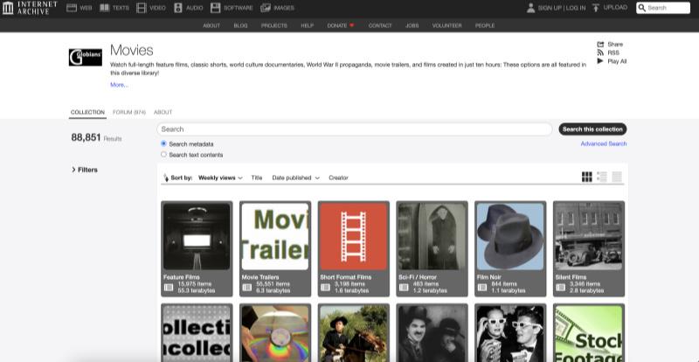Open the Software section icon
This screenshot has height=362, width=699.
(x=215, y=8)
